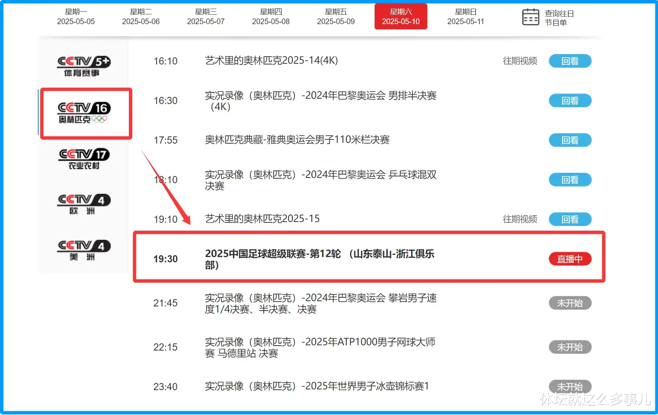Click the 世界男子冰壶锦标赛1 program title
This screenshot has width=658, height=415.
pos(317,386)
